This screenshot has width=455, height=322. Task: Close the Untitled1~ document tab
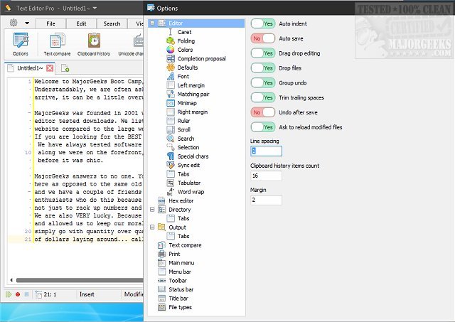pyautogui.click(x=50, y=68)
